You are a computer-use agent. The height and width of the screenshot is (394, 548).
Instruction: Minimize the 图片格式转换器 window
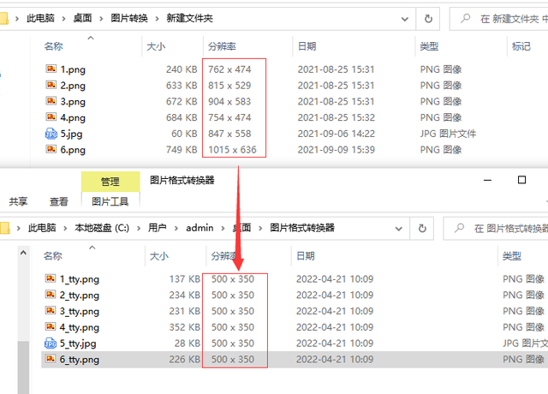(487, 181)
